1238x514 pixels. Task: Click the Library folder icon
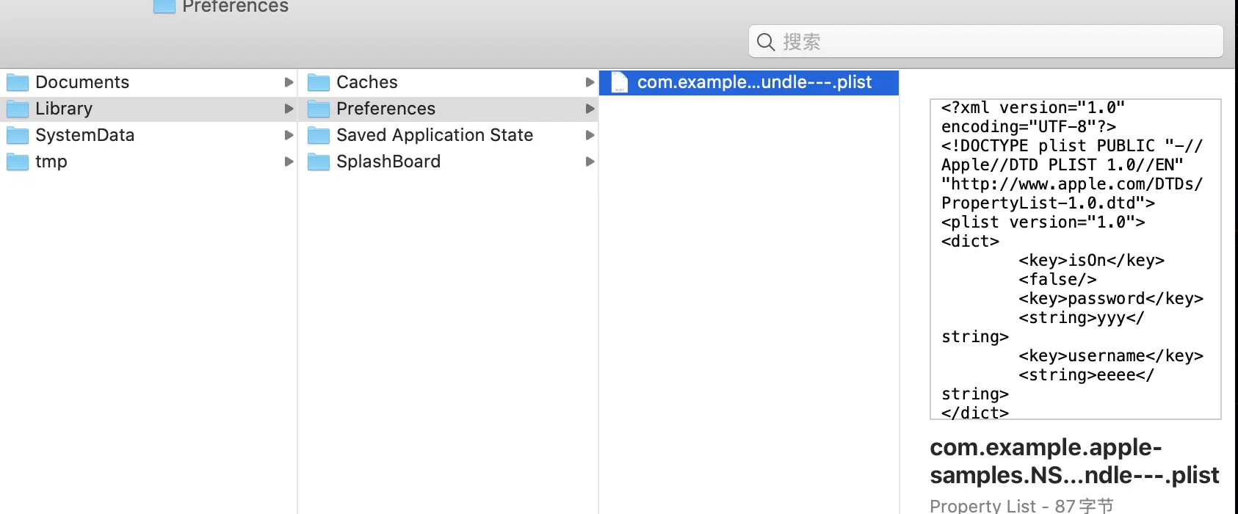pyautogui.click(x=18, y=109)
